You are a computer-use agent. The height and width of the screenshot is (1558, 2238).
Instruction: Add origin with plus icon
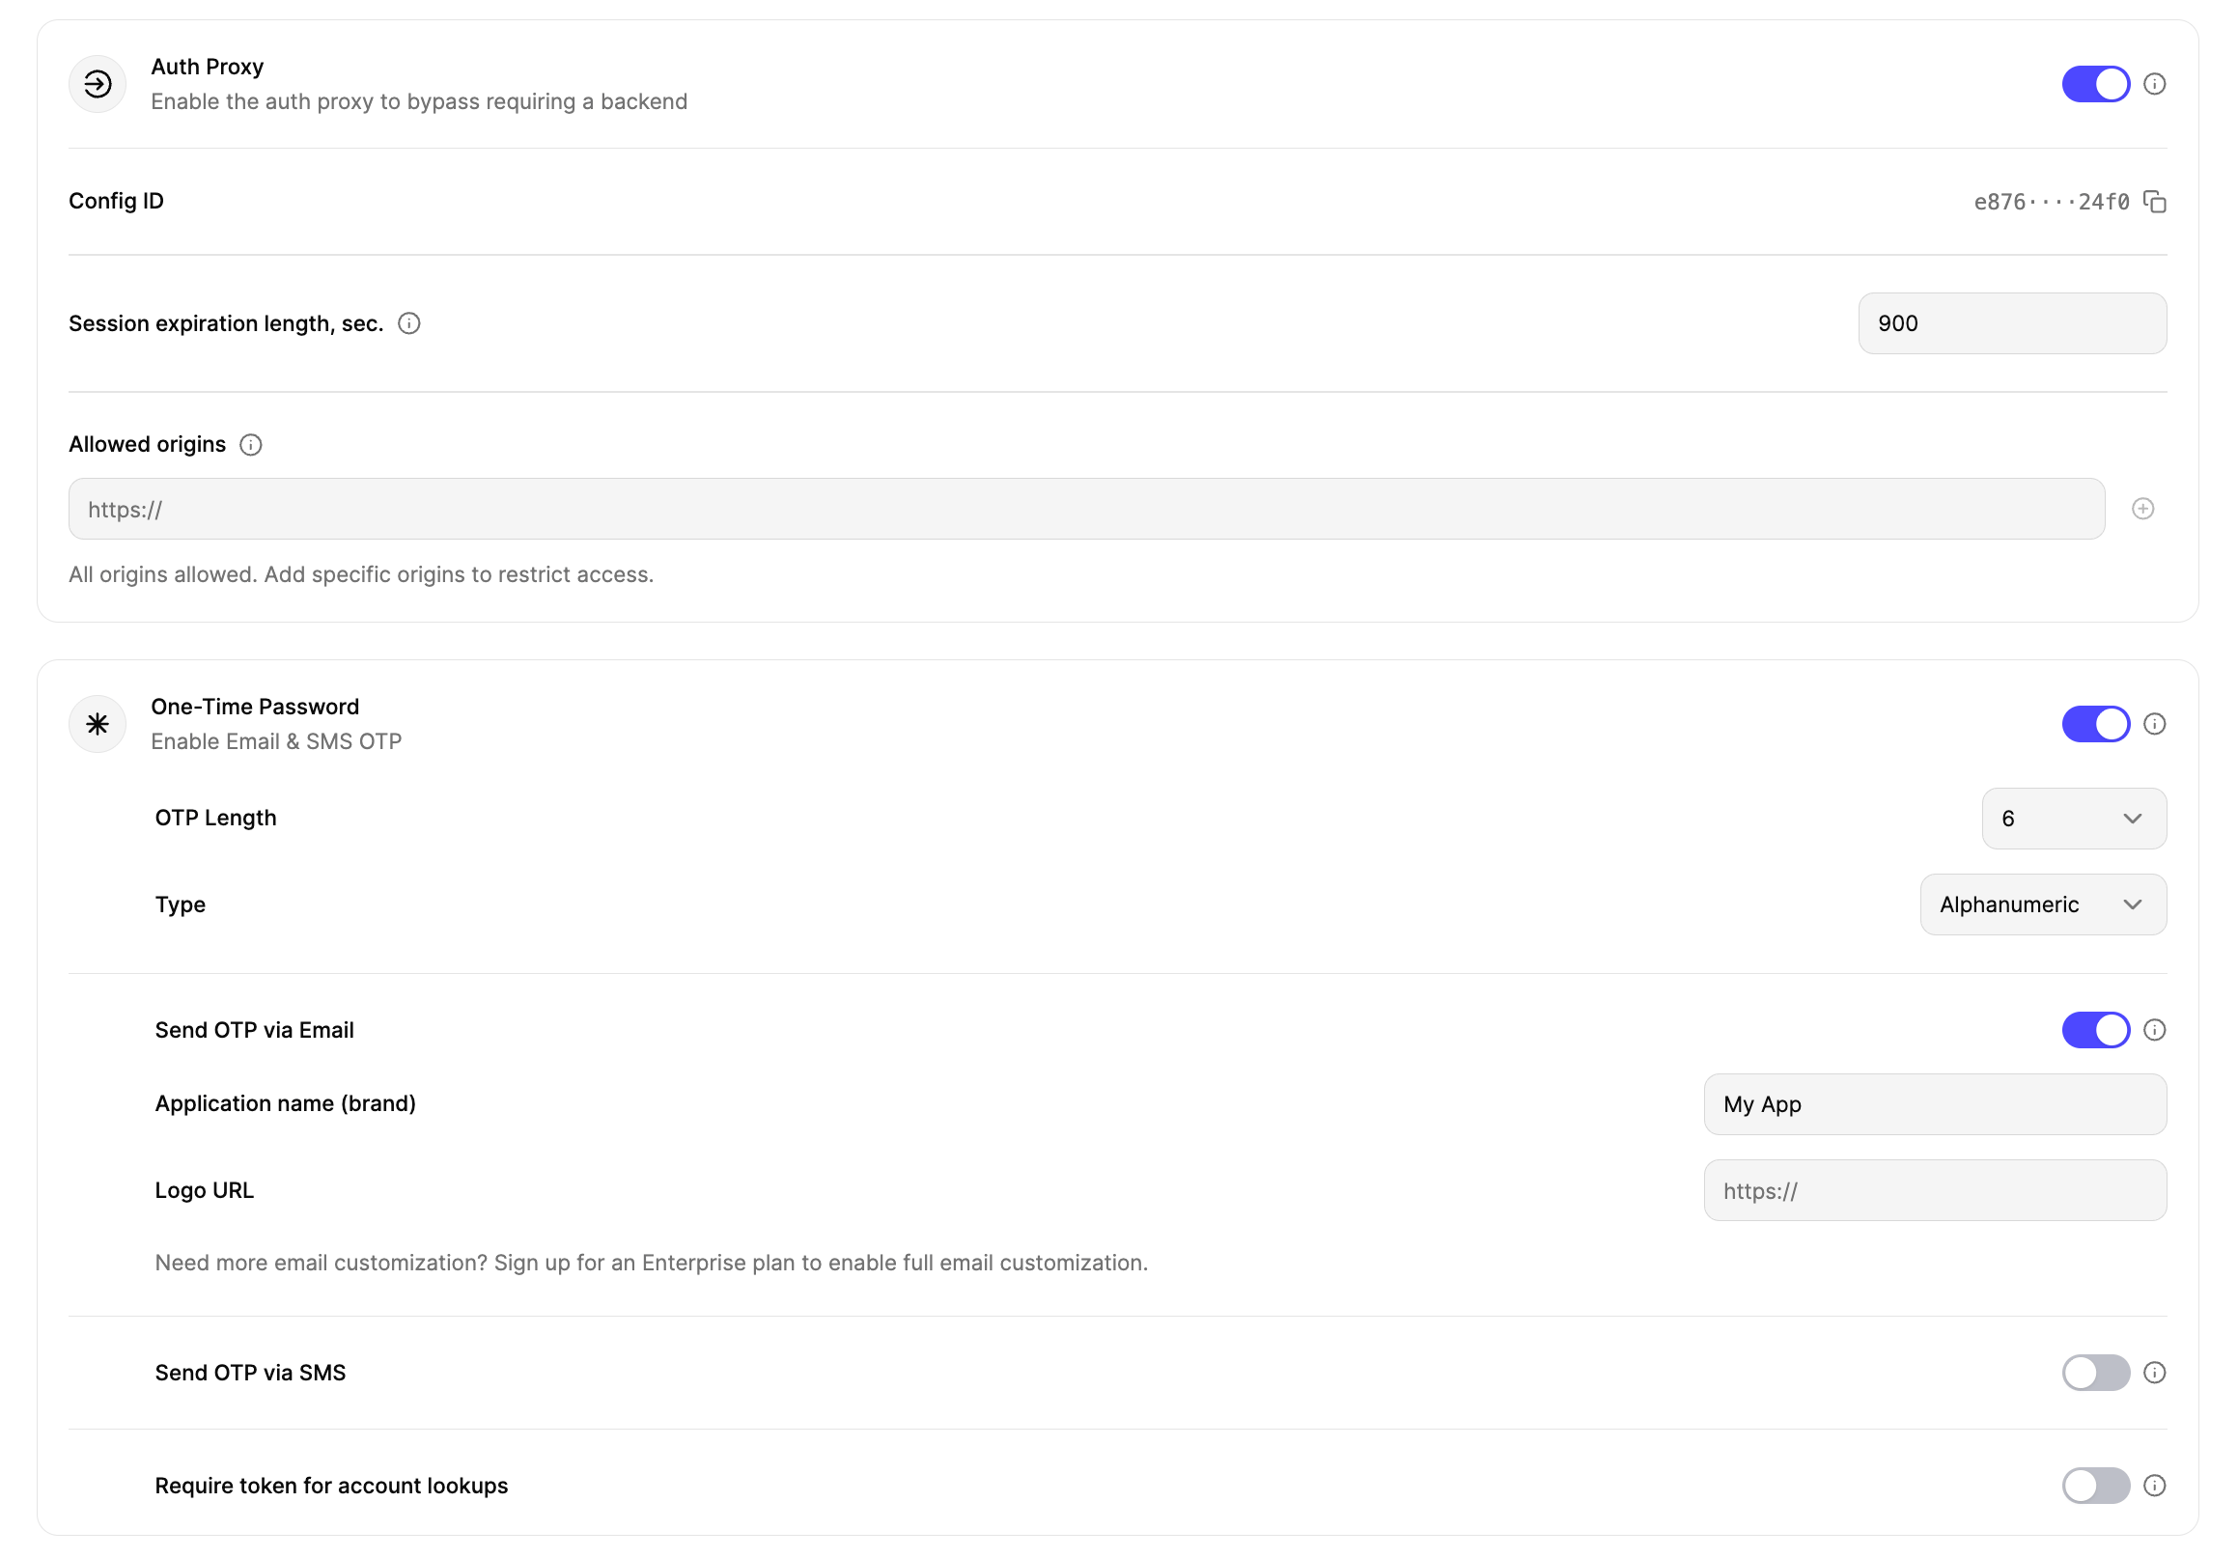tap(2142, 509)
